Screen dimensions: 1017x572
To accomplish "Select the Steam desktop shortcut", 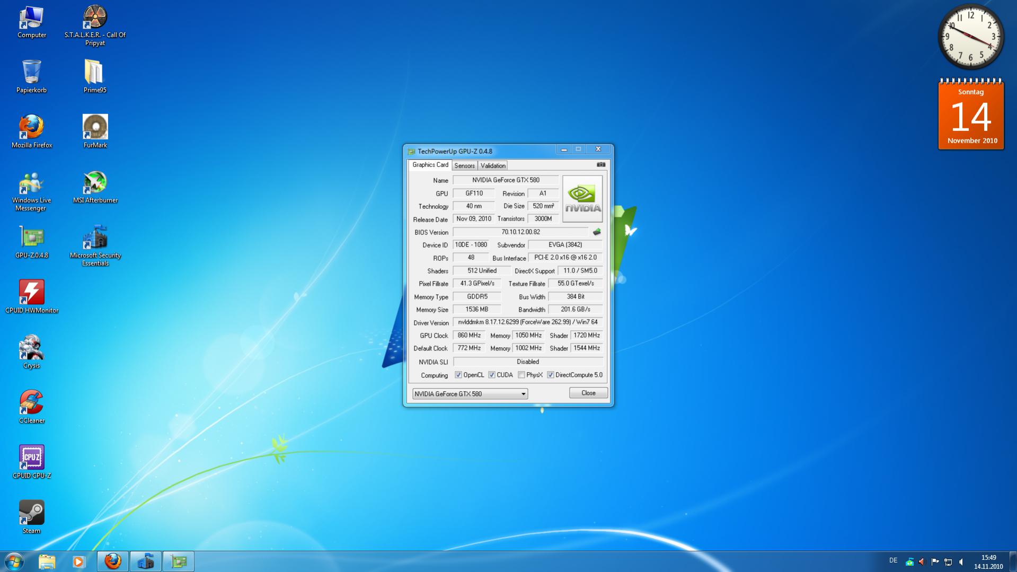I will (x=31, y=517).
